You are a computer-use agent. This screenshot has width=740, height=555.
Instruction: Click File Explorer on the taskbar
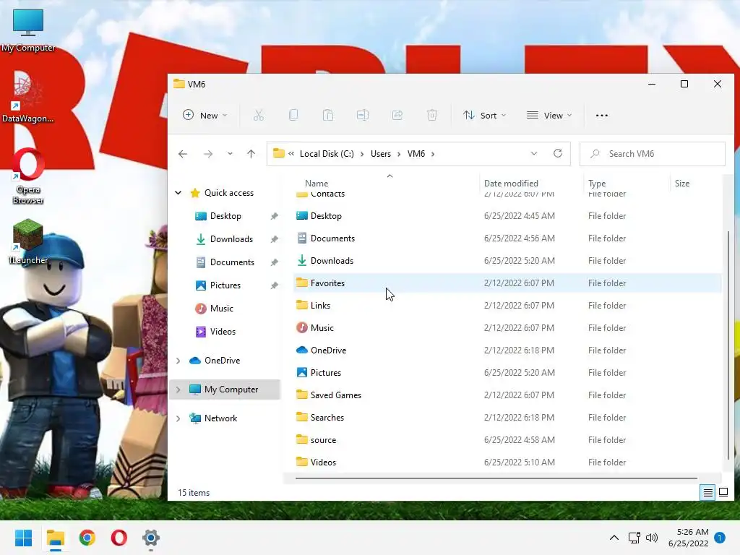tap(55, 538)
